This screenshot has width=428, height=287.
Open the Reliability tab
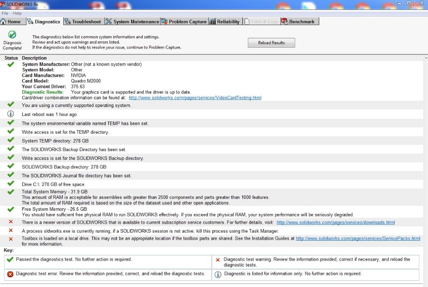pyautogui.click(x=225, y=21)
